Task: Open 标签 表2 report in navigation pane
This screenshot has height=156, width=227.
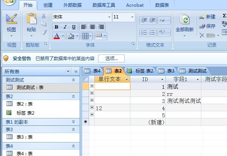Action: click(41, 113)
